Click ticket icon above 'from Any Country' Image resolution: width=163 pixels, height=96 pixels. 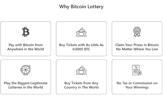pyautogui.click(x=81, y=70)
